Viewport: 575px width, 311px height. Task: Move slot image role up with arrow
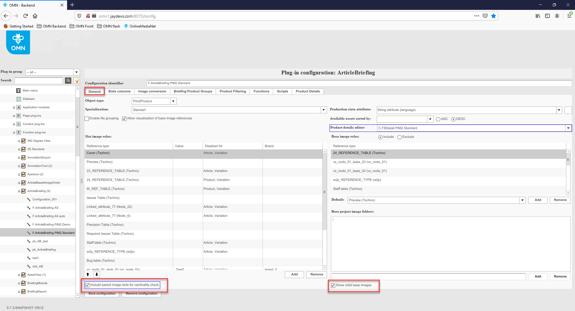[x=88, y=274]
